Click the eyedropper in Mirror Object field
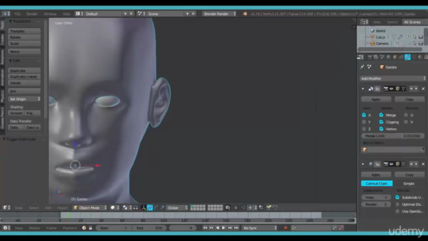The width and height of the screenshot is (428, 241). 422,149
